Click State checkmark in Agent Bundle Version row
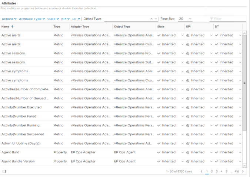 pyautogui.click(x=159, y=162)
